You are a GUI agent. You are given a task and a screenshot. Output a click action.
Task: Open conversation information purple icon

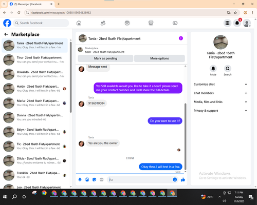click(x=181, y=38)
